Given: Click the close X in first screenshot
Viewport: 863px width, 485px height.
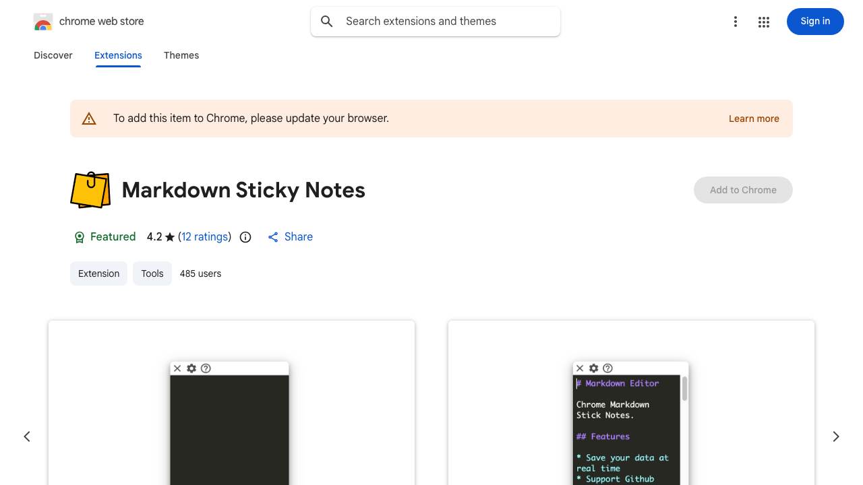Looking at the screenshot, I should click(x=177, y=368).
